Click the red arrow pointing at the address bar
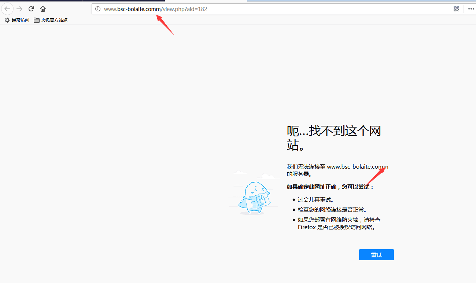This screenshot has height=283, width=476. point(165,25)
